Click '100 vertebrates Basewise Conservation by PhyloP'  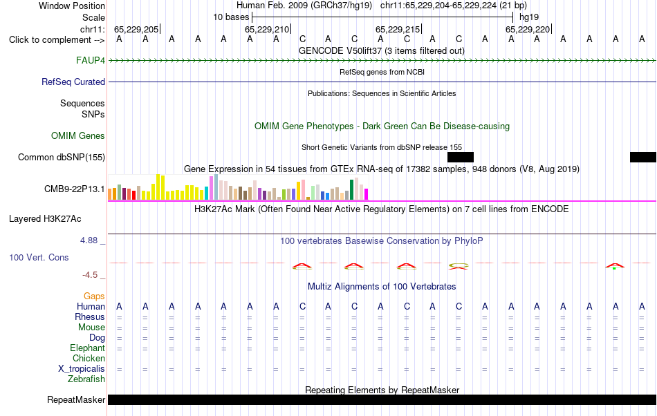381,240
